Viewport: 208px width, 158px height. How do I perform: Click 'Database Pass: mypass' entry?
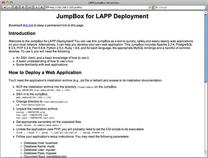pos(40,153)
